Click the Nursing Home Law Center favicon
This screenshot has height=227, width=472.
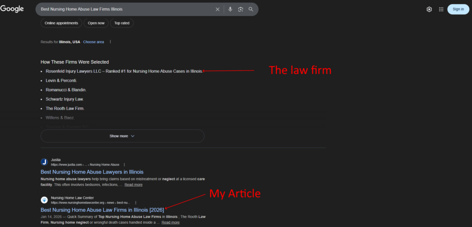click(x=44, y=200)
